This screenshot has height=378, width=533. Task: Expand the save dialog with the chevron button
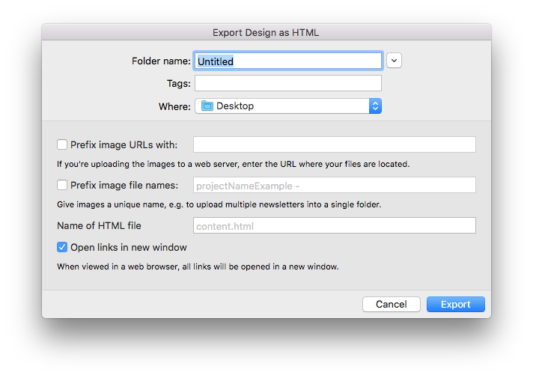pyautogui.click(x=394, y=61)
